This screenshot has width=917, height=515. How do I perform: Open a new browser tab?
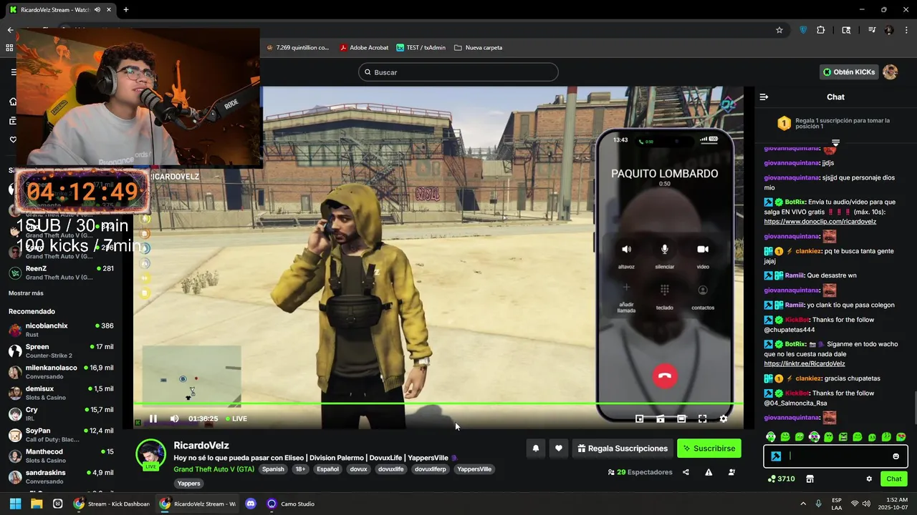pyautogui.click(x=126, y=10)
